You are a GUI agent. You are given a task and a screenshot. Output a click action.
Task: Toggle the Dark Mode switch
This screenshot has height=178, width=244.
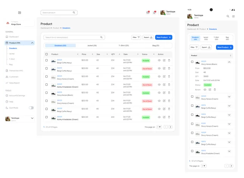(31, 108)
